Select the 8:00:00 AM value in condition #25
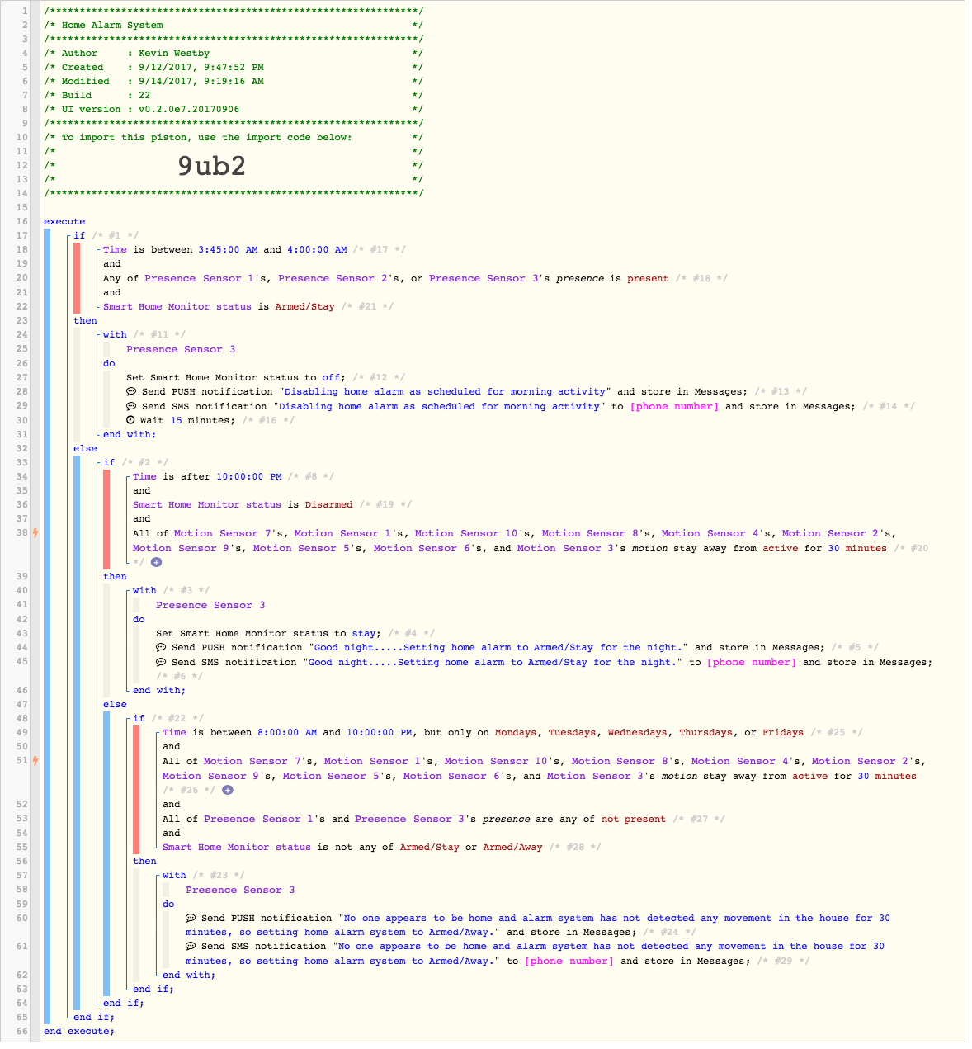Screen dimensions: 972x1049 coord(287,732)
